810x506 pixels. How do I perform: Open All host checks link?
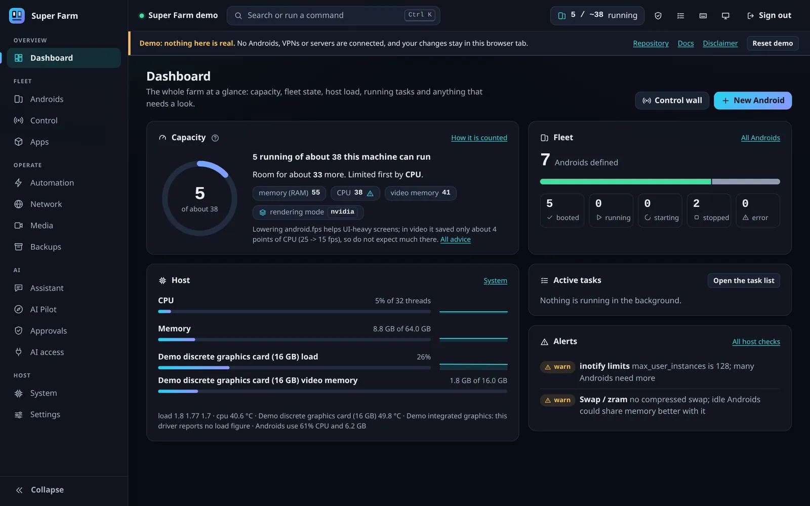tap(756, 342)
